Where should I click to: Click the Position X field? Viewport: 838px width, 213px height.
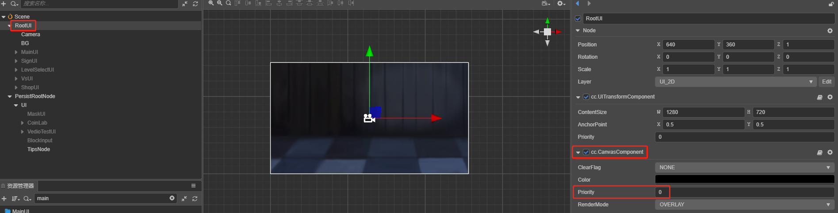click(689, 45)
